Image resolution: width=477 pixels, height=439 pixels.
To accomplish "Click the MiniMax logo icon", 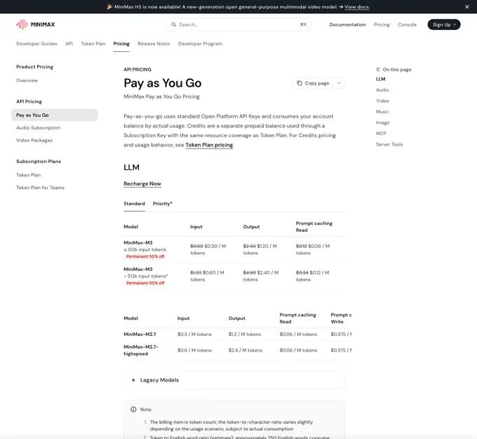I will [22, 25].
